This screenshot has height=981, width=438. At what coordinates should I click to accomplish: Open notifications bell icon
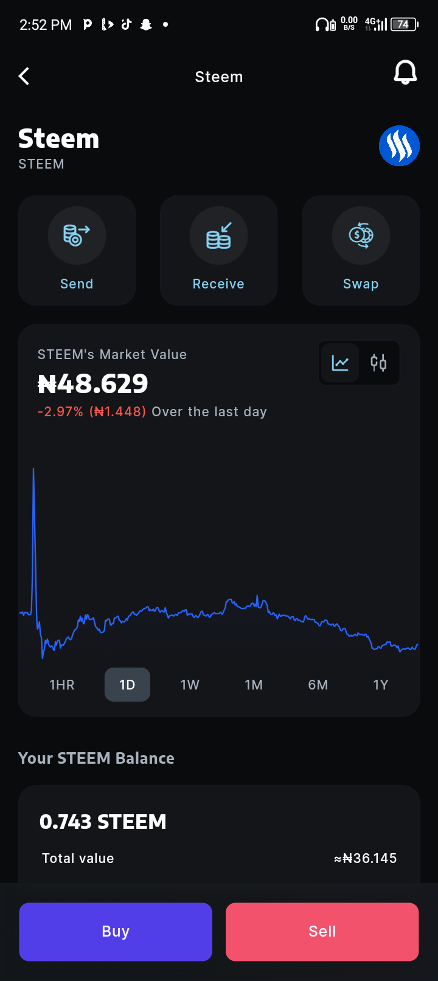405,73
